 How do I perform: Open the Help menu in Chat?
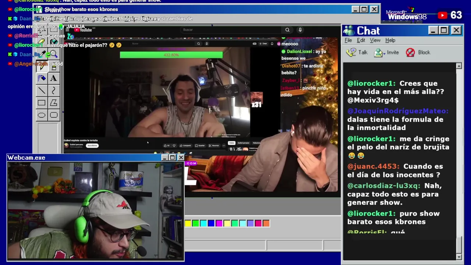[x=390, y=40]
